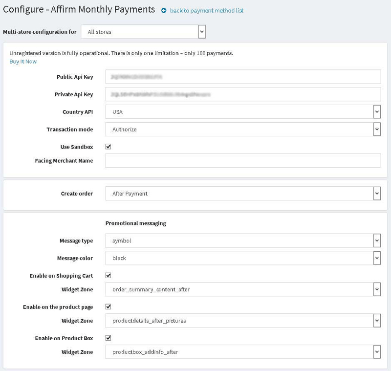The height and width of the screenshot is (371, 391).
Task: Open the Multi-store configuration dropdown
Action: tap(144, 31)
